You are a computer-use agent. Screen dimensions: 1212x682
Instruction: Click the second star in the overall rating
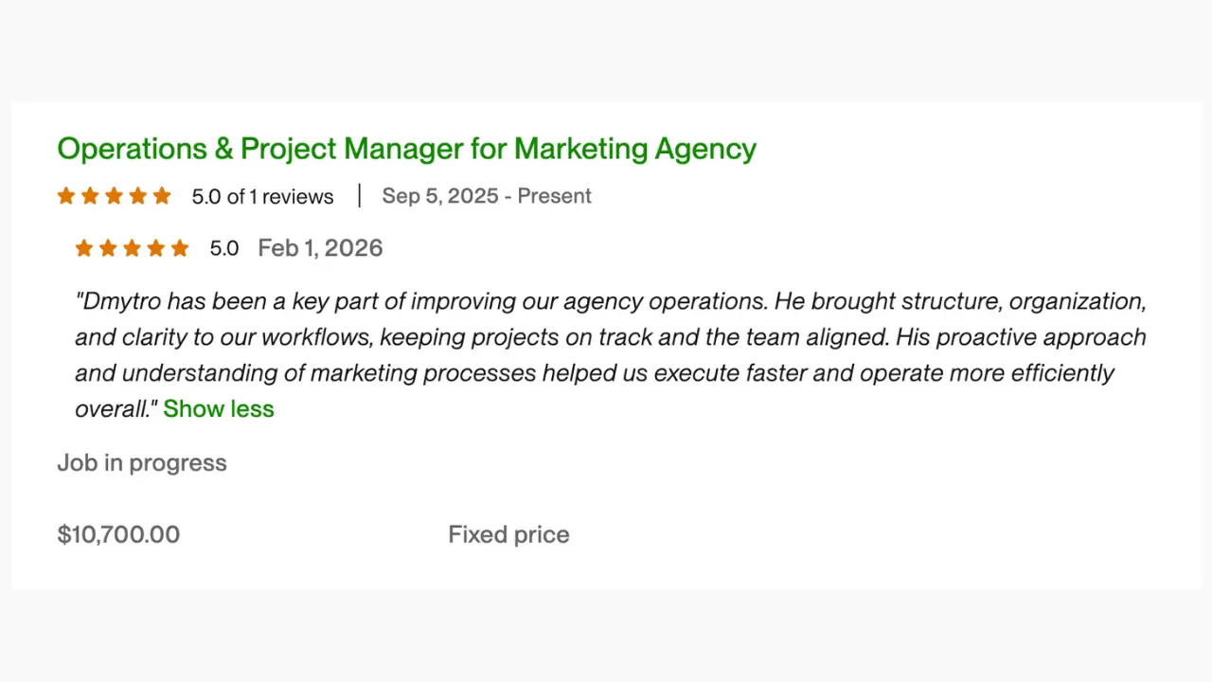tap(90, 196)
